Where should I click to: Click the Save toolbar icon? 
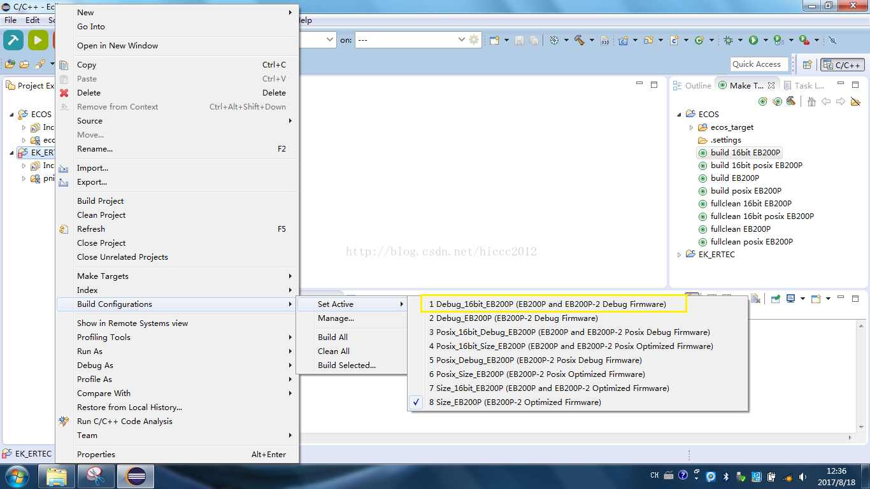pos(520,40)
